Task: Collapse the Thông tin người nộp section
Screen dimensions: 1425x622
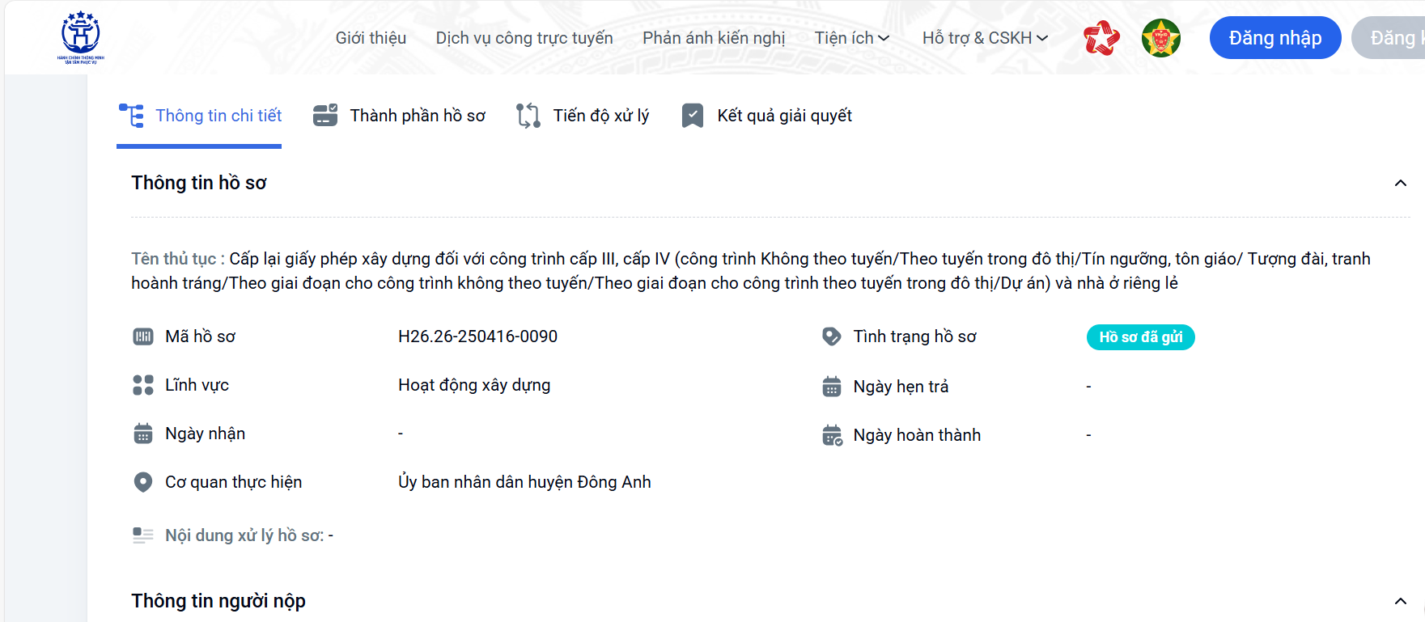Action: pos(1400,601)
